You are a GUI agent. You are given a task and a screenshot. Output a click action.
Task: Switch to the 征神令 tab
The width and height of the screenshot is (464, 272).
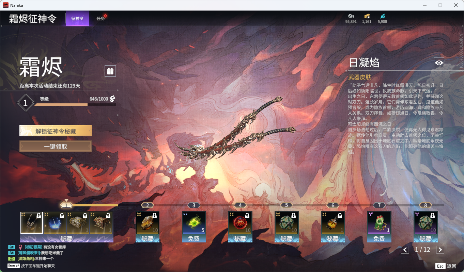(x=78, y=18)
